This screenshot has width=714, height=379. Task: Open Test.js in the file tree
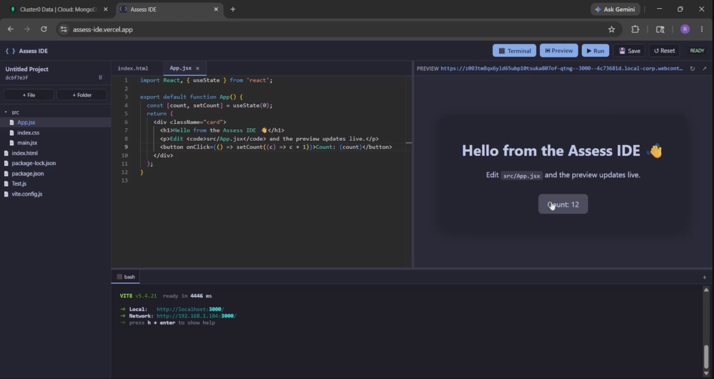(x=19, y=184)
